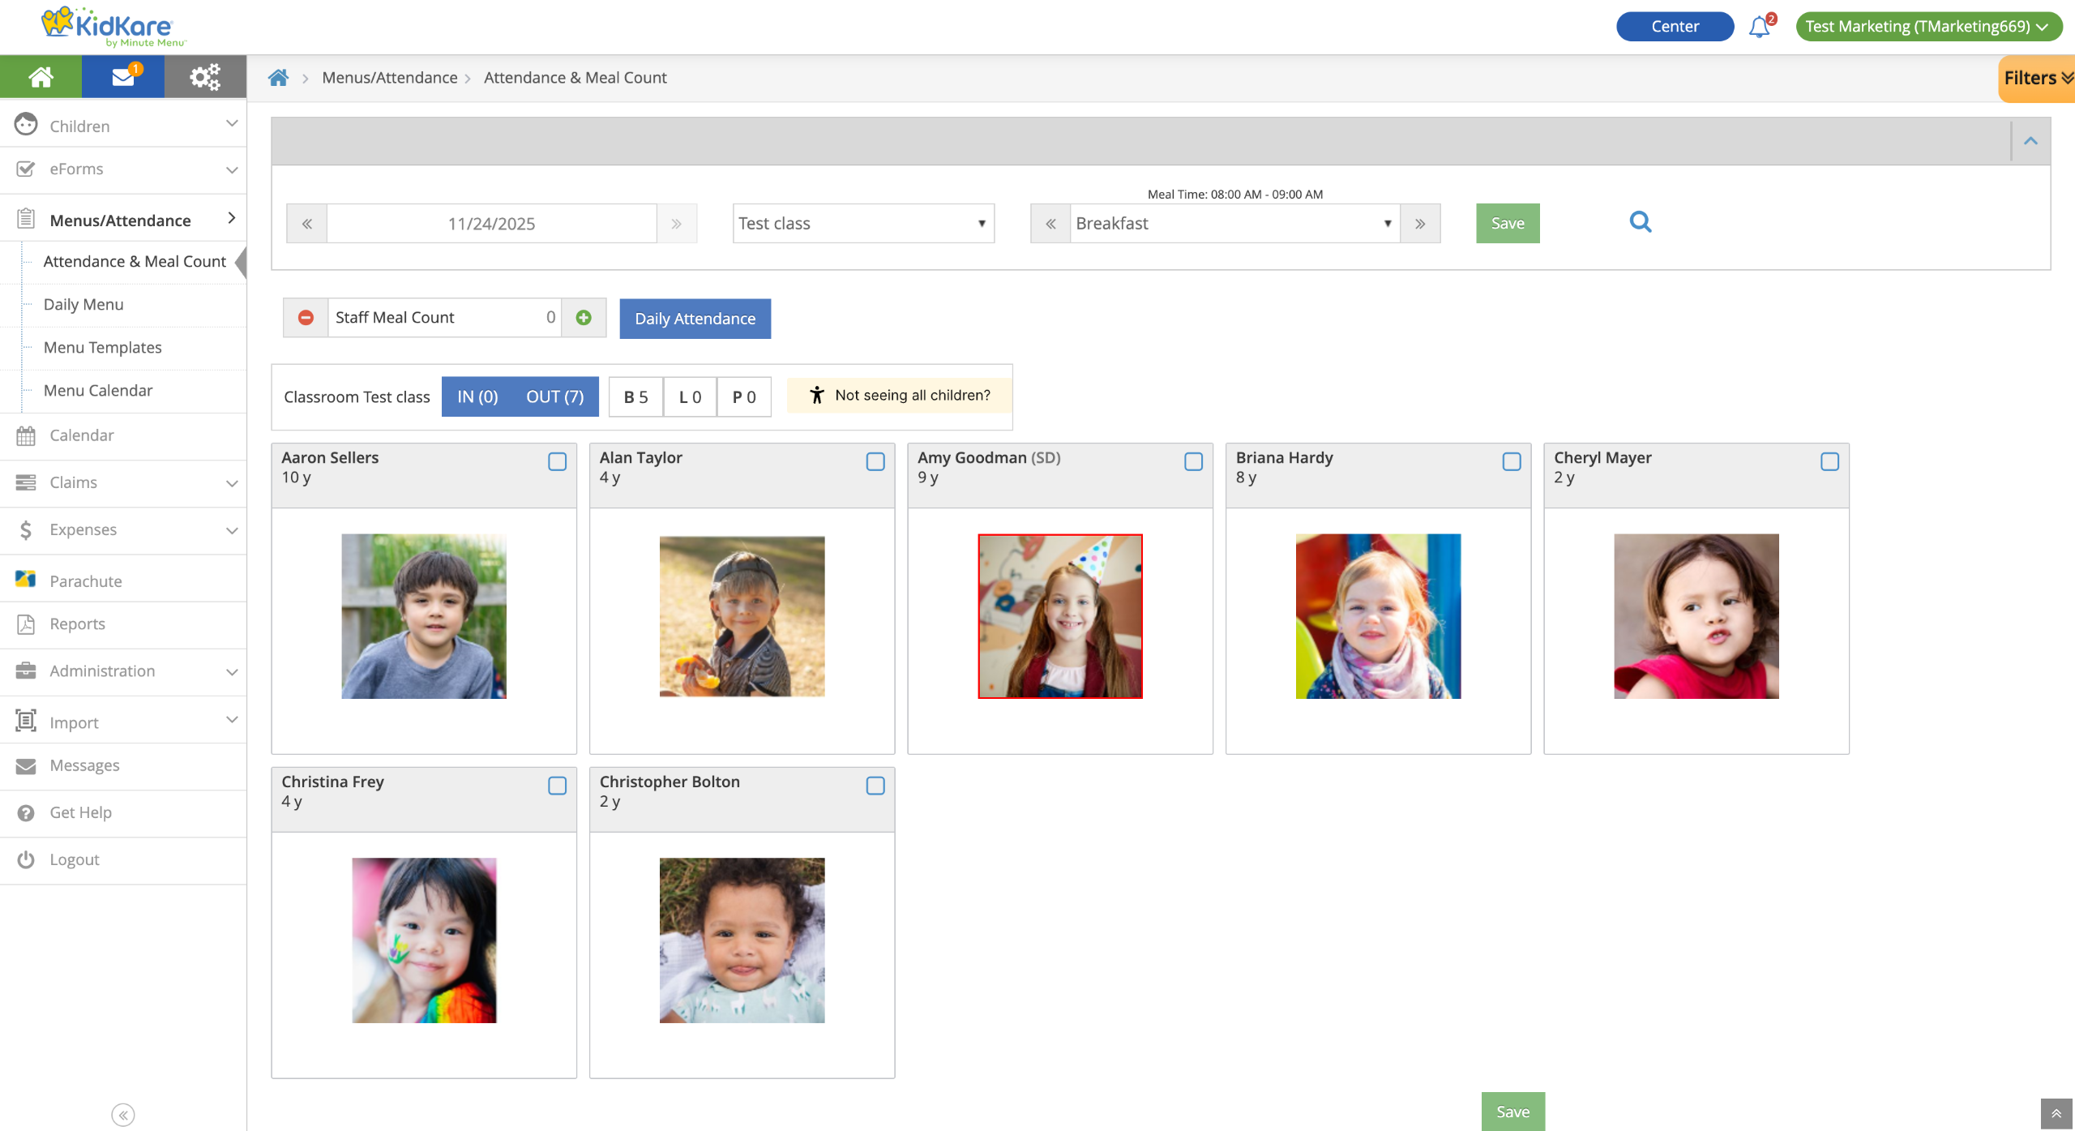
Task: Open the Breakfast meal dropdown
Action: 1234,224
